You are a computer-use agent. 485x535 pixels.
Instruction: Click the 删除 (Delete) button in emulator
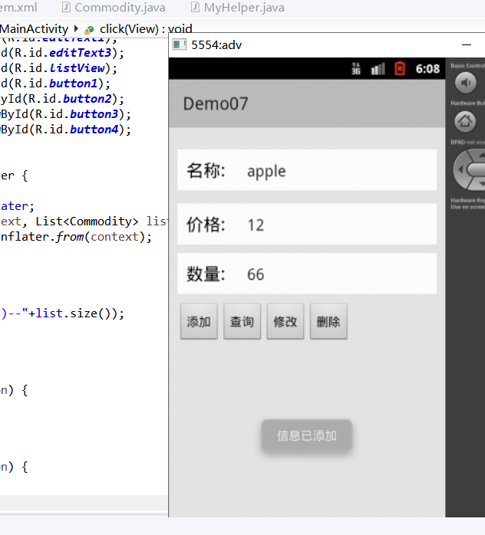click(x=328, y=321)
